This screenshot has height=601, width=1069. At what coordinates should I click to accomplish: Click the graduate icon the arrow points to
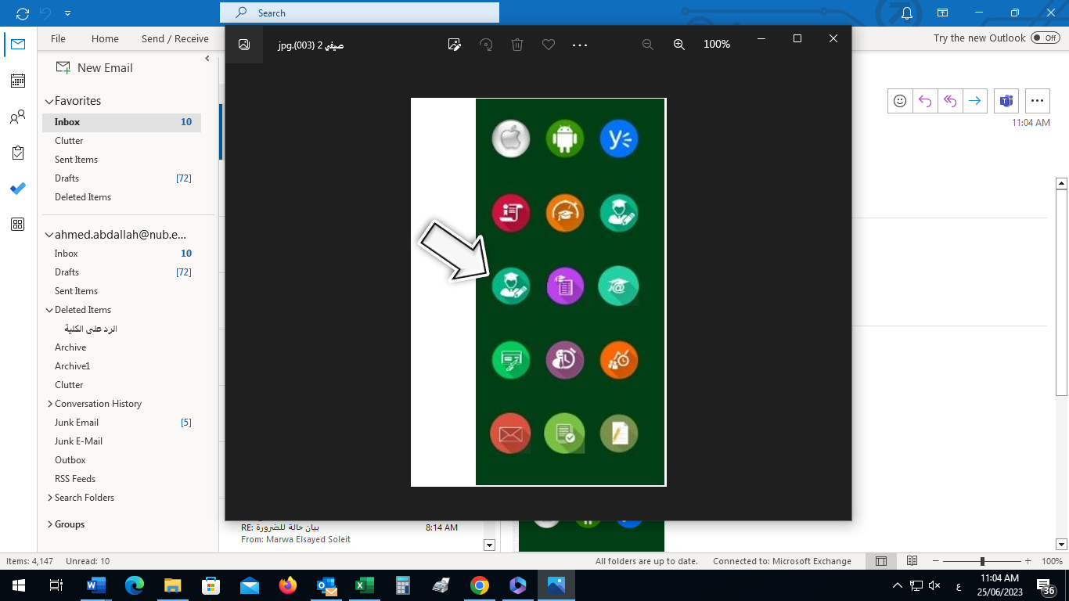[511, 286]
